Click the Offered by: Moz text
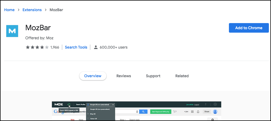This screenshot has height=121, width=271. click(x=39, y=38)
